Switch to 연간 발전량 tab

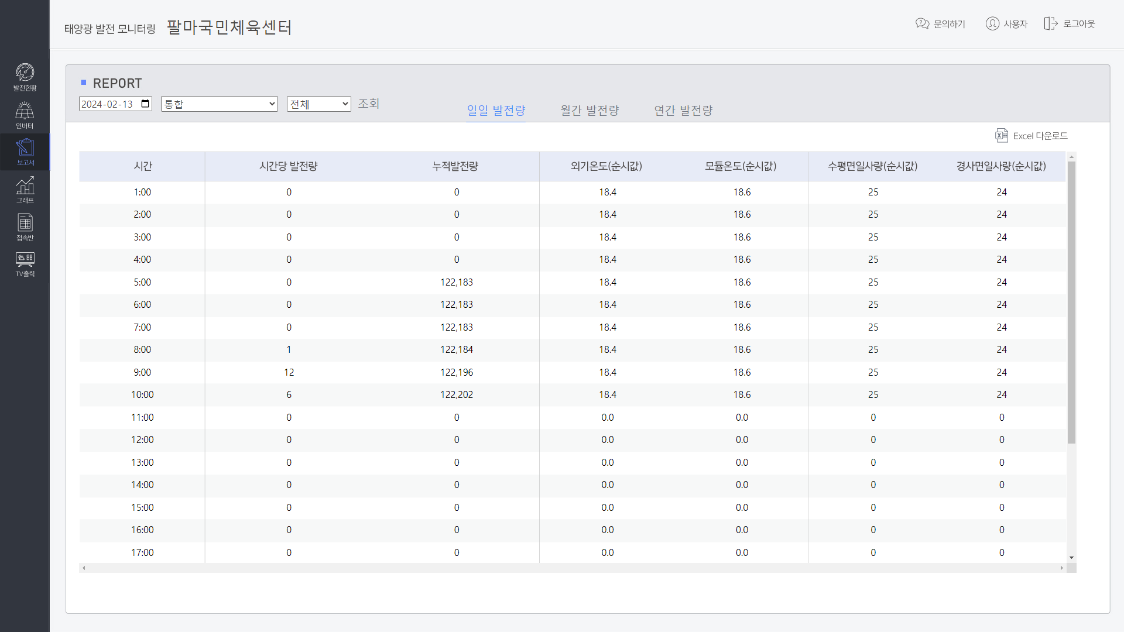(x=683, y=110)
